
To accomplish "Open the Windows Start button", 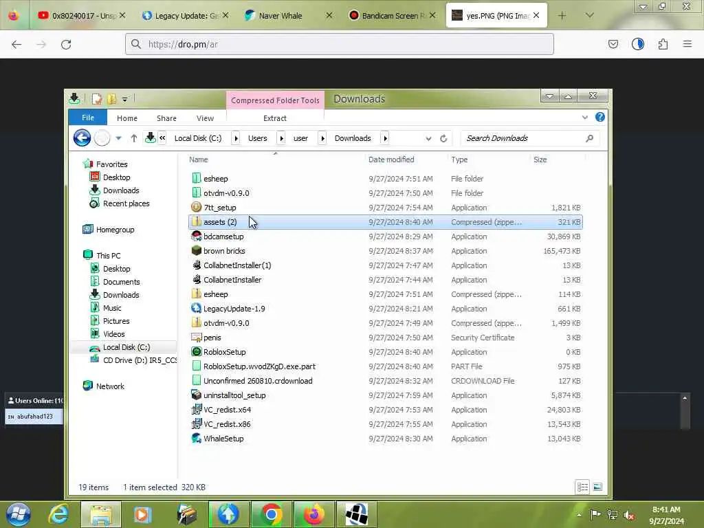I will coord(19,514).
